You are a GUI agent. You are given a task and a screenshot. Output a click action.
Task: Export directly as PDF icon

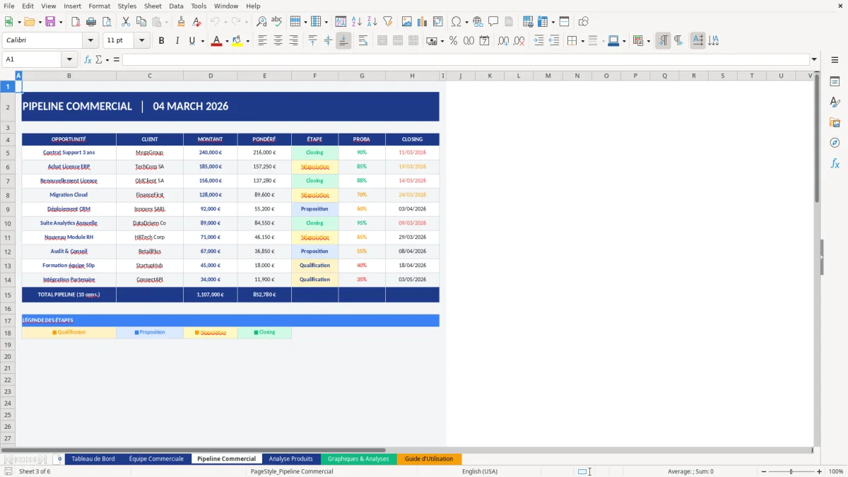[x=76, y=22]
